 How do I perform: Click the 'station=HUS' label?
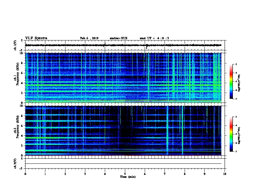[119, 38]
